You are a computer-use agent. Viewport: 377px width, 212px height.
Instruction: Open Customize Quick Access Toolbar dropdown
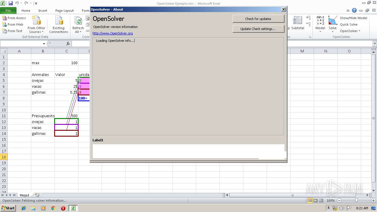click(x=36, y=4)
